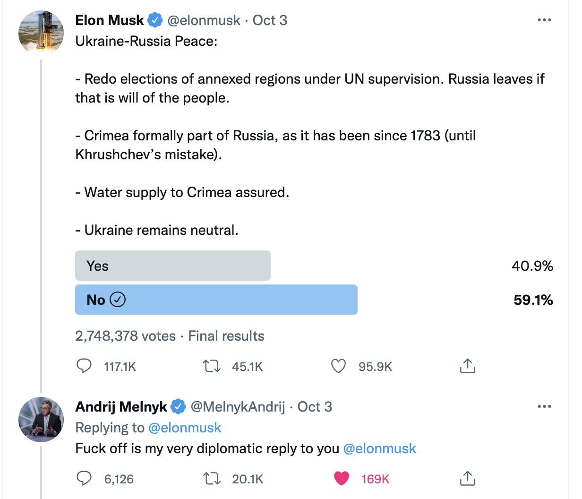Viewport: 582px width, 499px height.
Task: Reply to Elon Musk's poll tweet
Action: click(84, 366)
